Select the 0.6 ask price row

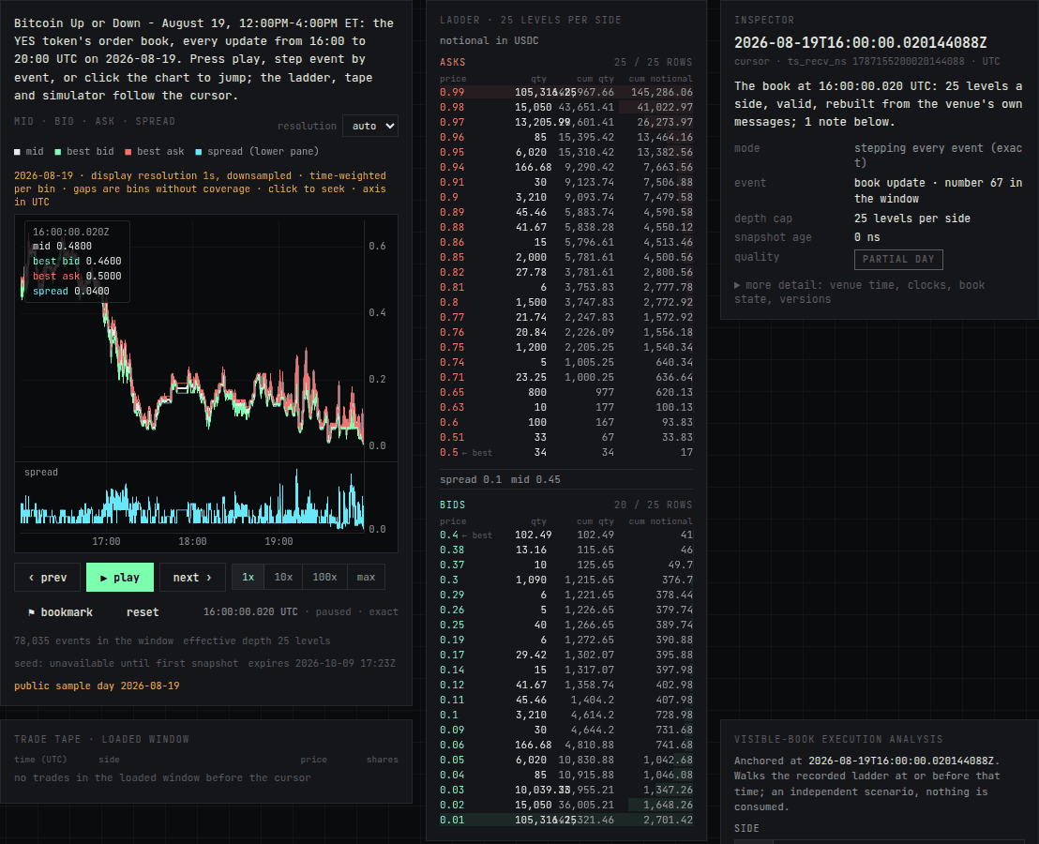pos(565,422)
